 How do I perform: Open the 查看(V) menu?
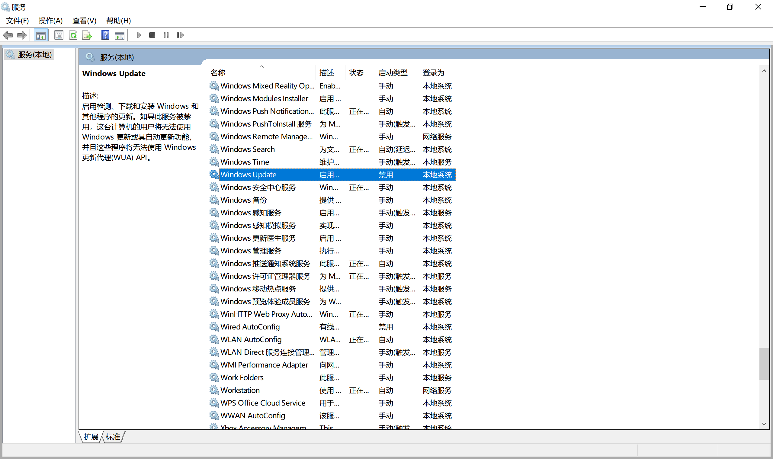[x=84, y=21]
